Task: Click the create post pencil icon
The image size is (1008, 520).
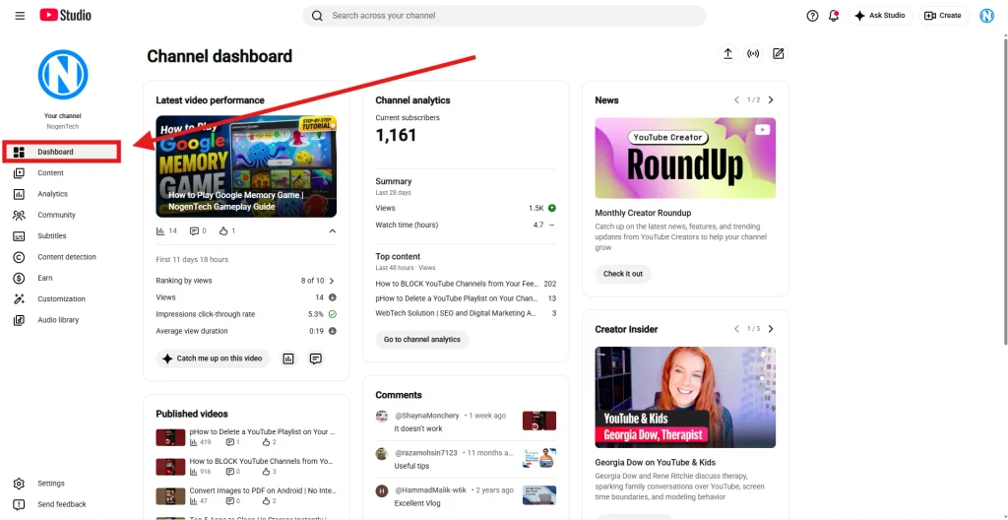Action: [778, 54]
